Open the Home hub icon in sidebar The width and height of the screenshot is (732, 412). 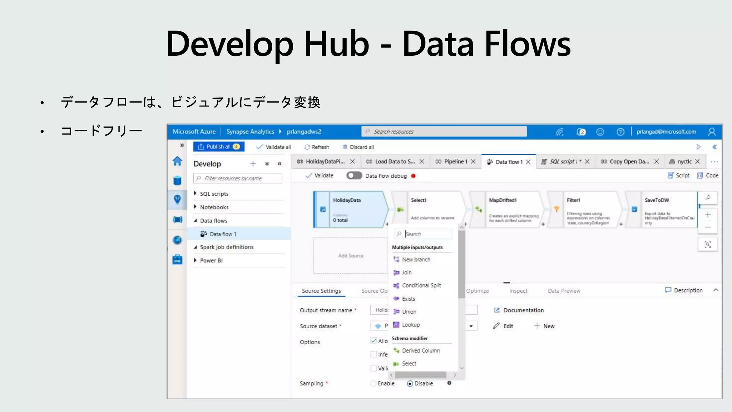tap(177, 161)
